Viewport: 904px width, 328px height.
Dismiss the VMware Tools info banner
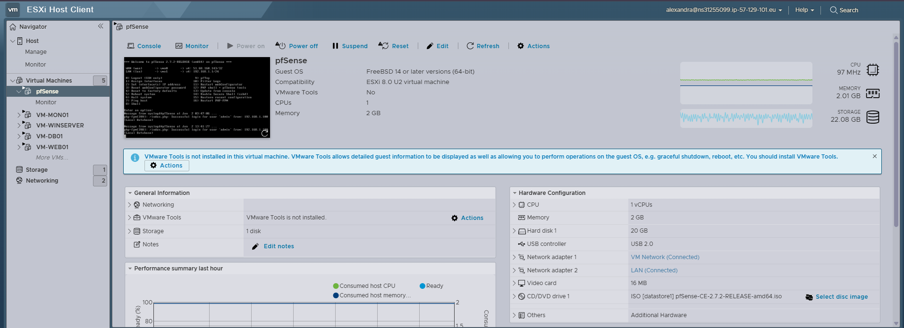tap(874, 156)
